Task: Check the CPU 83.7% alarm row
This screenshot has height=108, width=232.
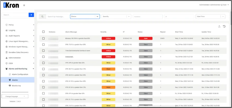Action: (x=43, y=69)
